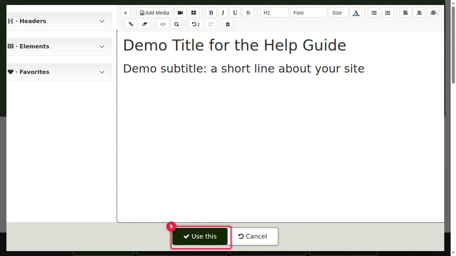Expand the Favorites section
456x256 pixels.
(59, 72)
